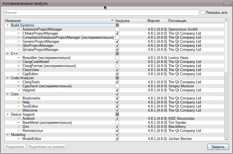Image resolution: width=233 pixels, height=154 pixels.
Task: Click green check icon beside Qnx
Action: [x=19, y=127]
